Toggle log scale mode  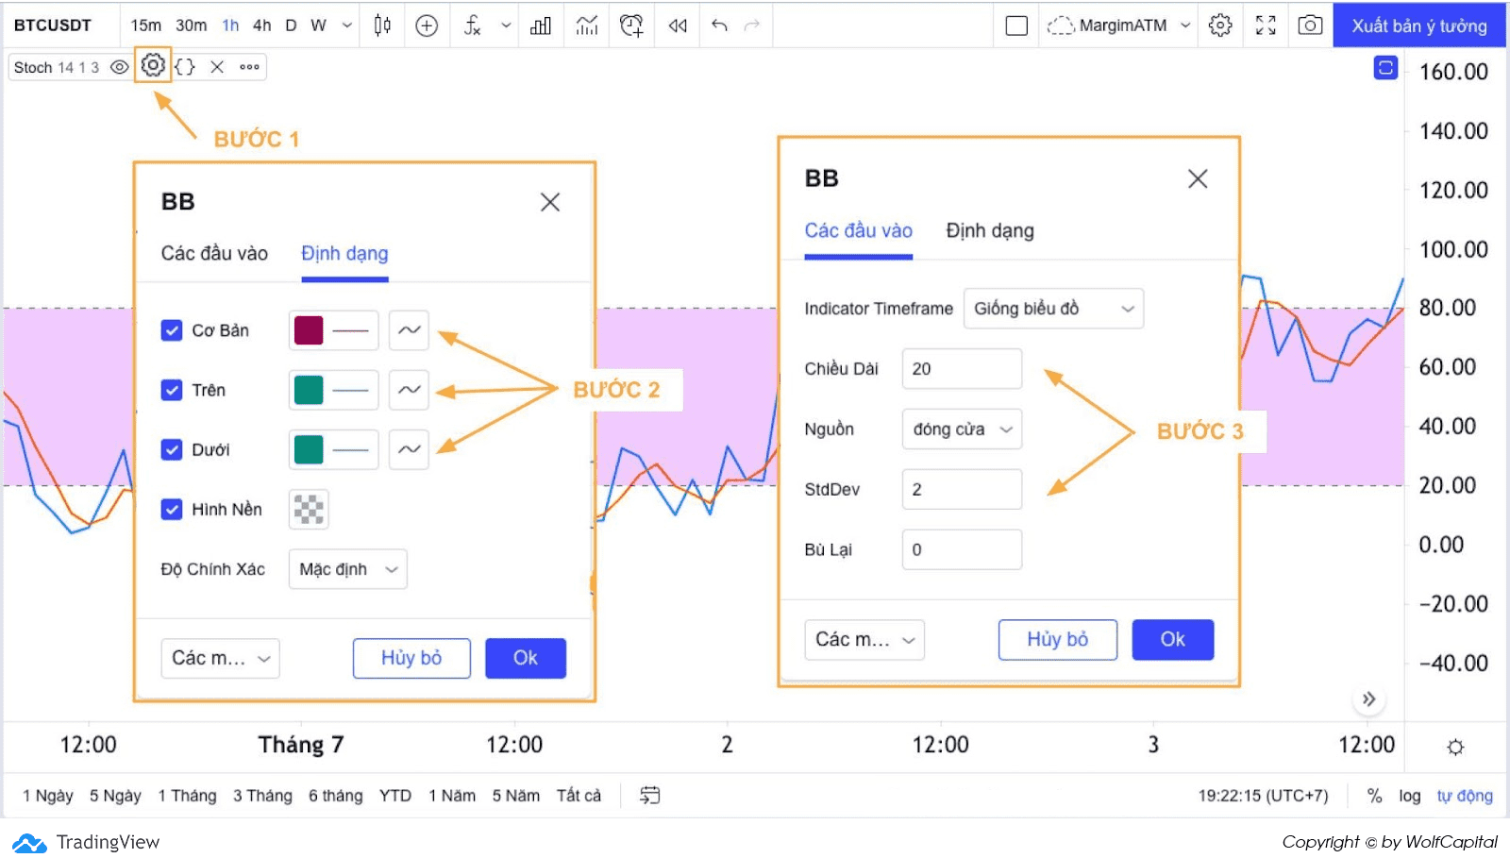[x=1410, y=796]
